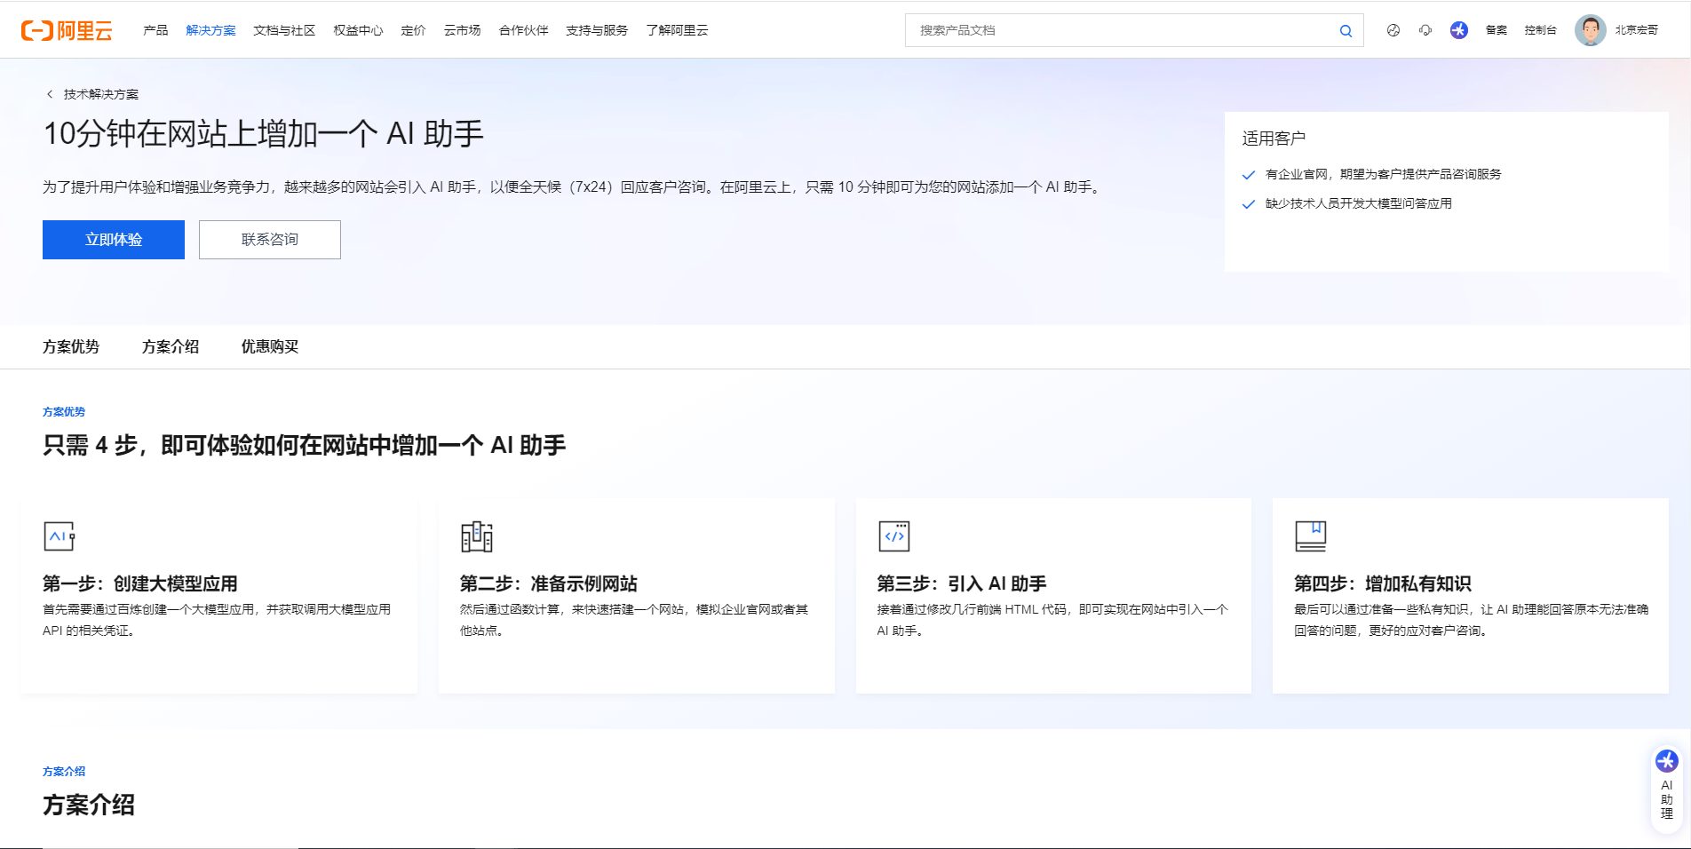Open the 控制台 link
The image size is (1691, 849).
(x=1540, y=30)
